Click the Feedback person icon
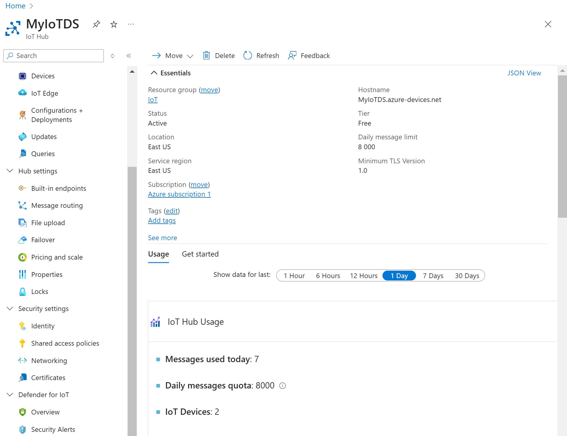The height and width of the screenshot is (436, 567). [292, 56]
